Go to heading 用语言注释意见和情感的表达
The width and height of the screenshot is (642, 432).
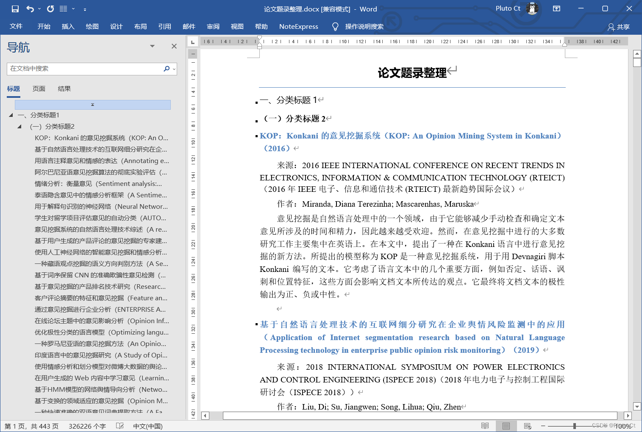click(102, 161)
